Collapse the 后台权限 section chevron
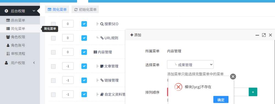The image size is (275, 104). pyautogui.click(x=34, y=11)
